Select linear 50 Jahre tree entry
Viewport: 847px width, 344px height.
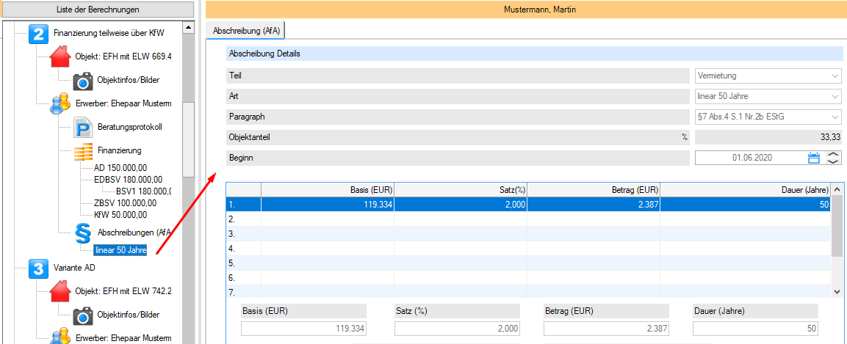[x=120, y=249]
